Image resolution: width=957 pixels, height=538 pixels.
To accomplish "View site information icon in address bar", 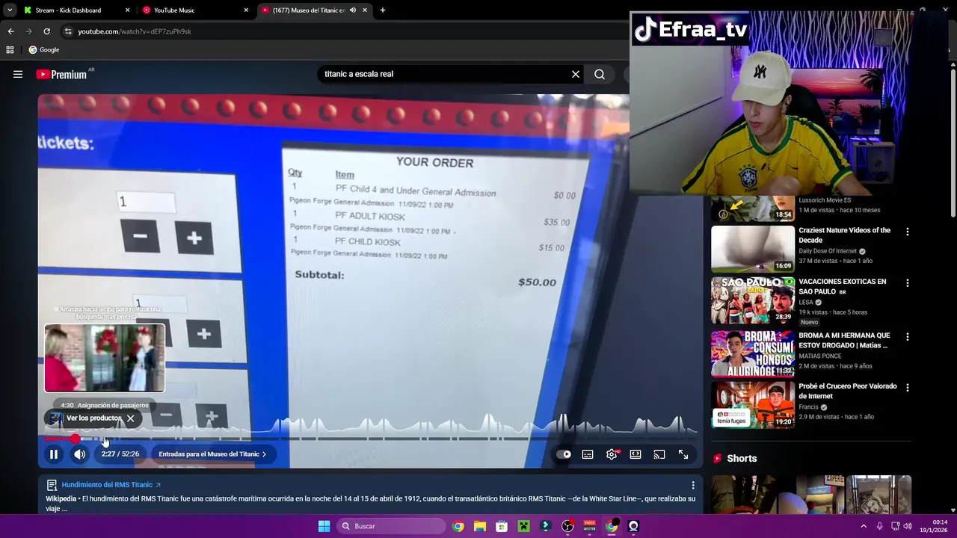I will point(68,31).
